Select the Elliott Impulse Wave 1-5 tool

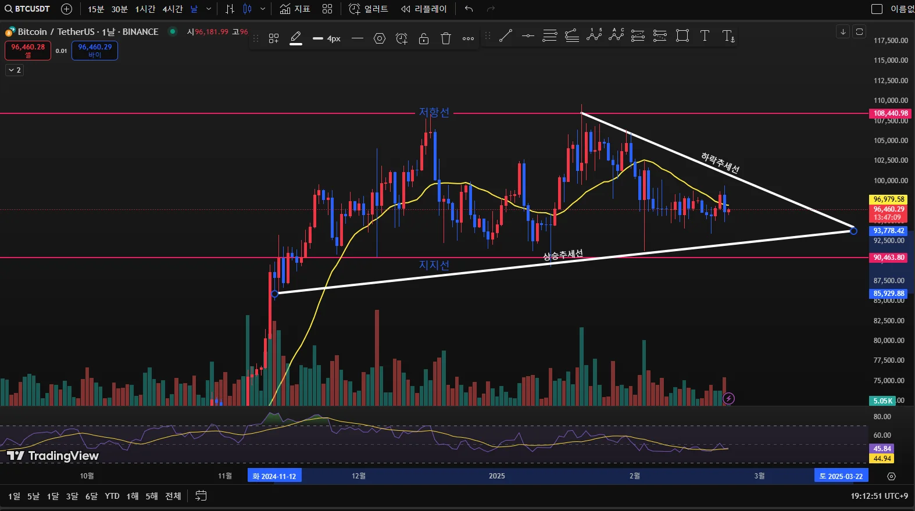(594, 35)
